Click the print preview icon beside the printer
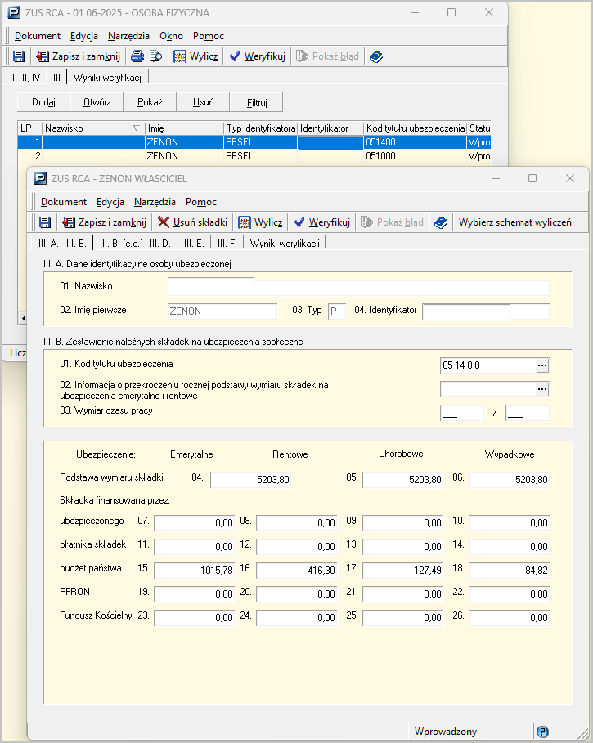Screen dimensions: 593x743 155,56
